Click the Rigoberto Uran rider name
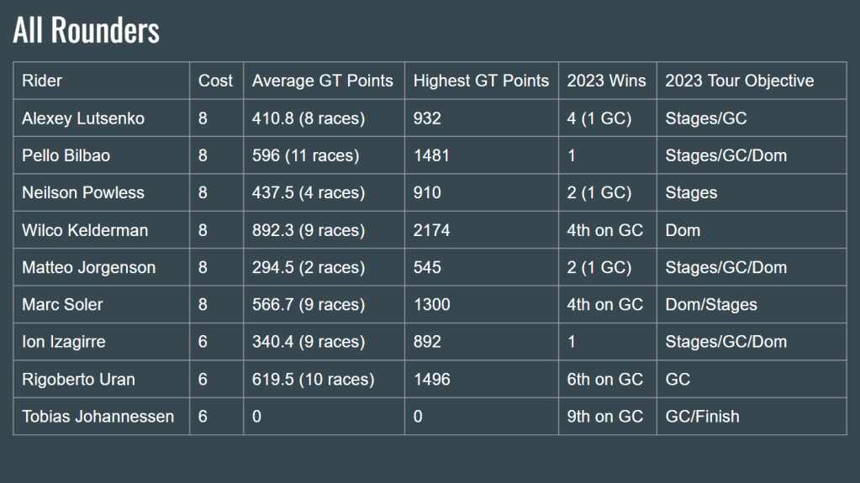The width and height of the screenshot is (860, 483). [x=78, y=379]
